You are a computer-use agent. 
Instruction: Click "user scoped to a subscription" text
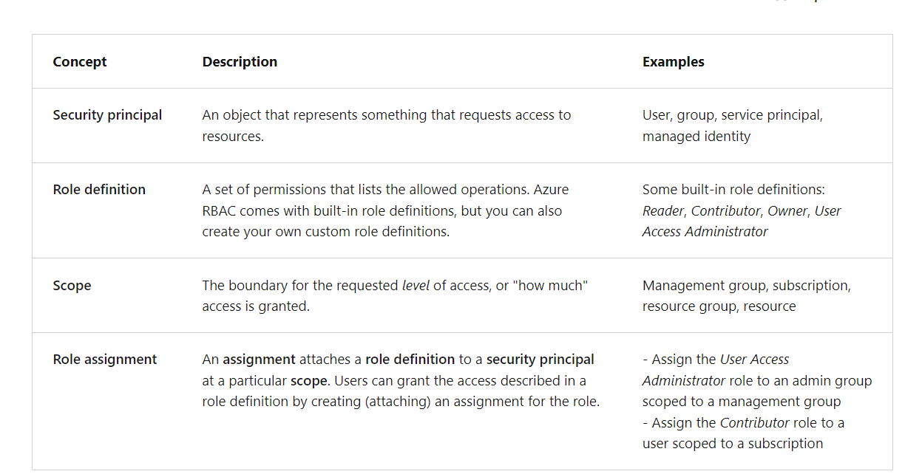point(732,444)
